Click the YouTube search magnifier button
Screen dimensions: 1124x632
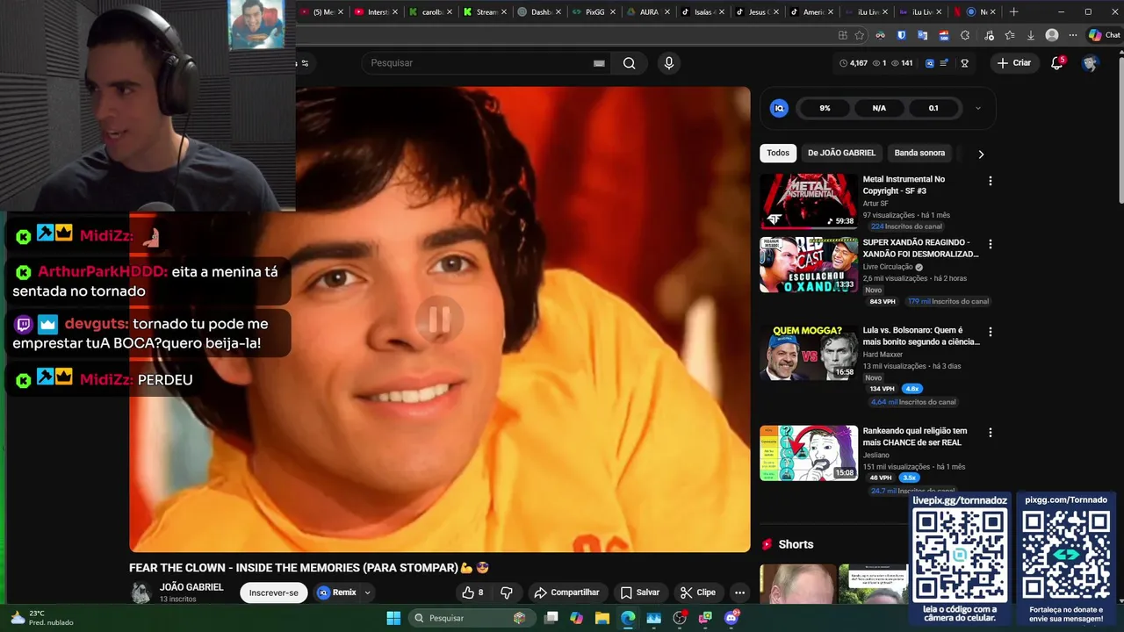[629, 63]
